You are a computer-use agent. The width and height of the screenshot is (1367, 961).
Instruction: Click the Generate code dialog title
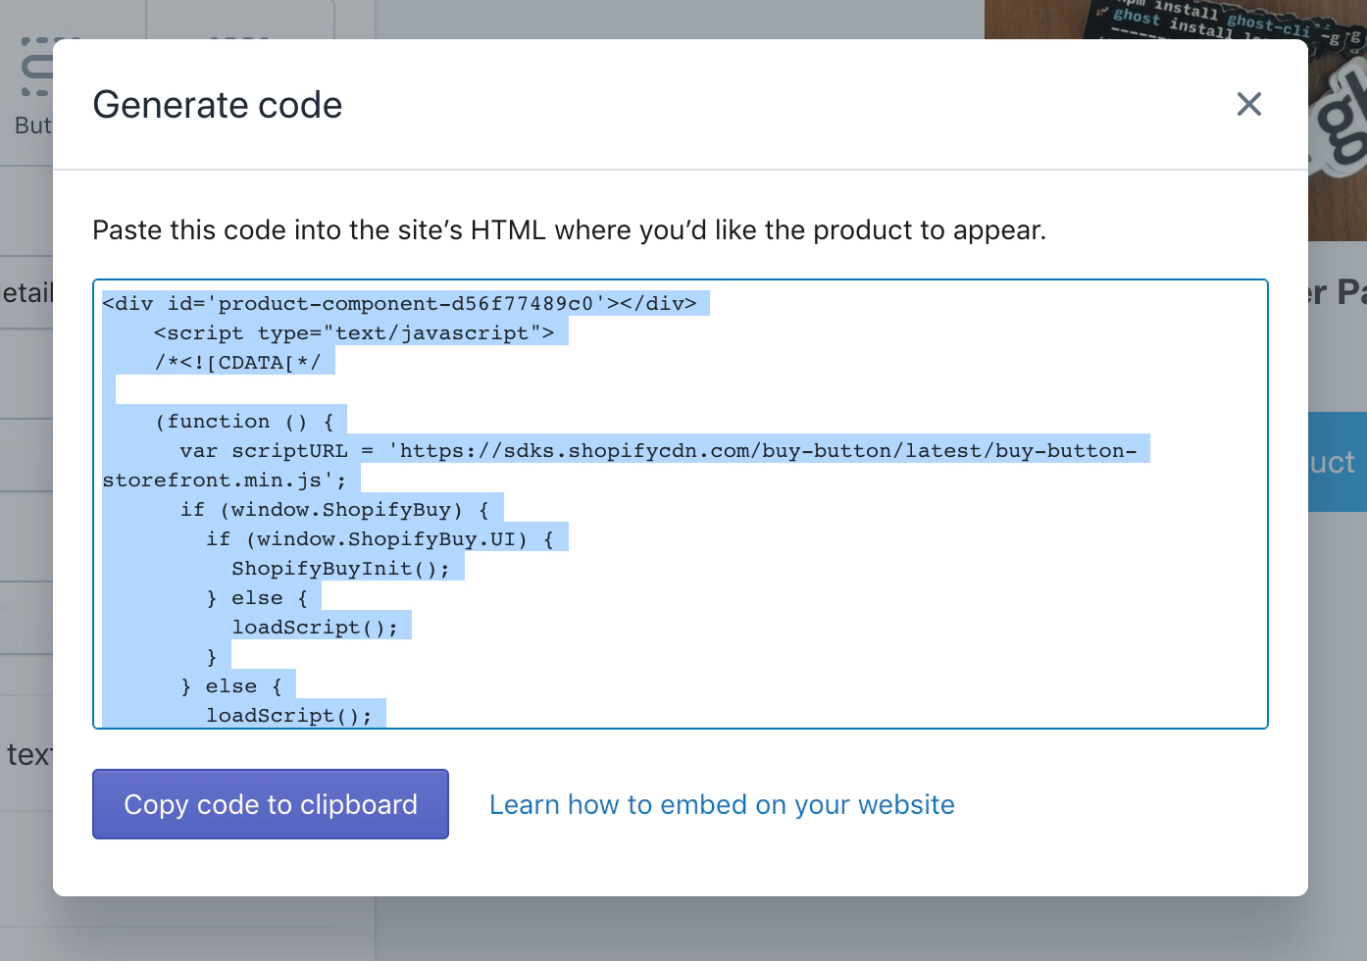pyautogui.click(x=218, y=105)
